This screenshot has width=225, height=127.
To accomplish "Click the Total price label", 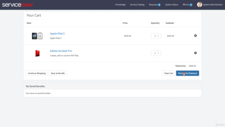I will [x=180, y=66].
